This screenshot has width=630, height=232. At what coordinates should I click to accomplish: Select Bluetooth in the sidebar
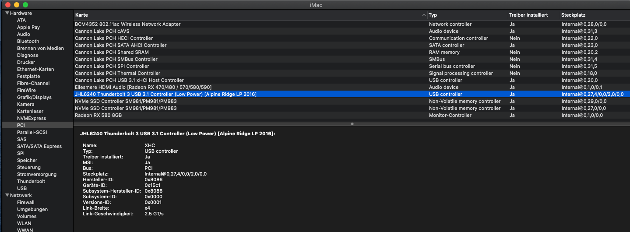click(28, 41)
